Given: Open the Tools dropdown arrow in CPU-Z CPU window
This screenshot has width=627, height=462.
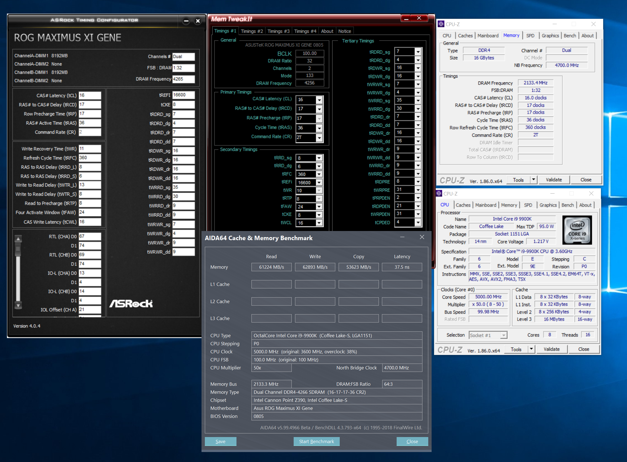Looking at the screenshot, I should point(532,349).
